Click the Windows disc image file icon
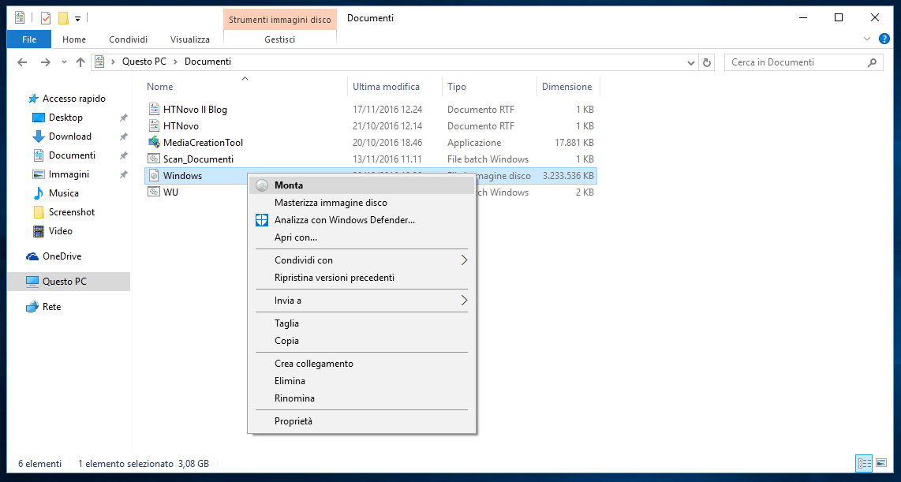 (x=153, y=176)
